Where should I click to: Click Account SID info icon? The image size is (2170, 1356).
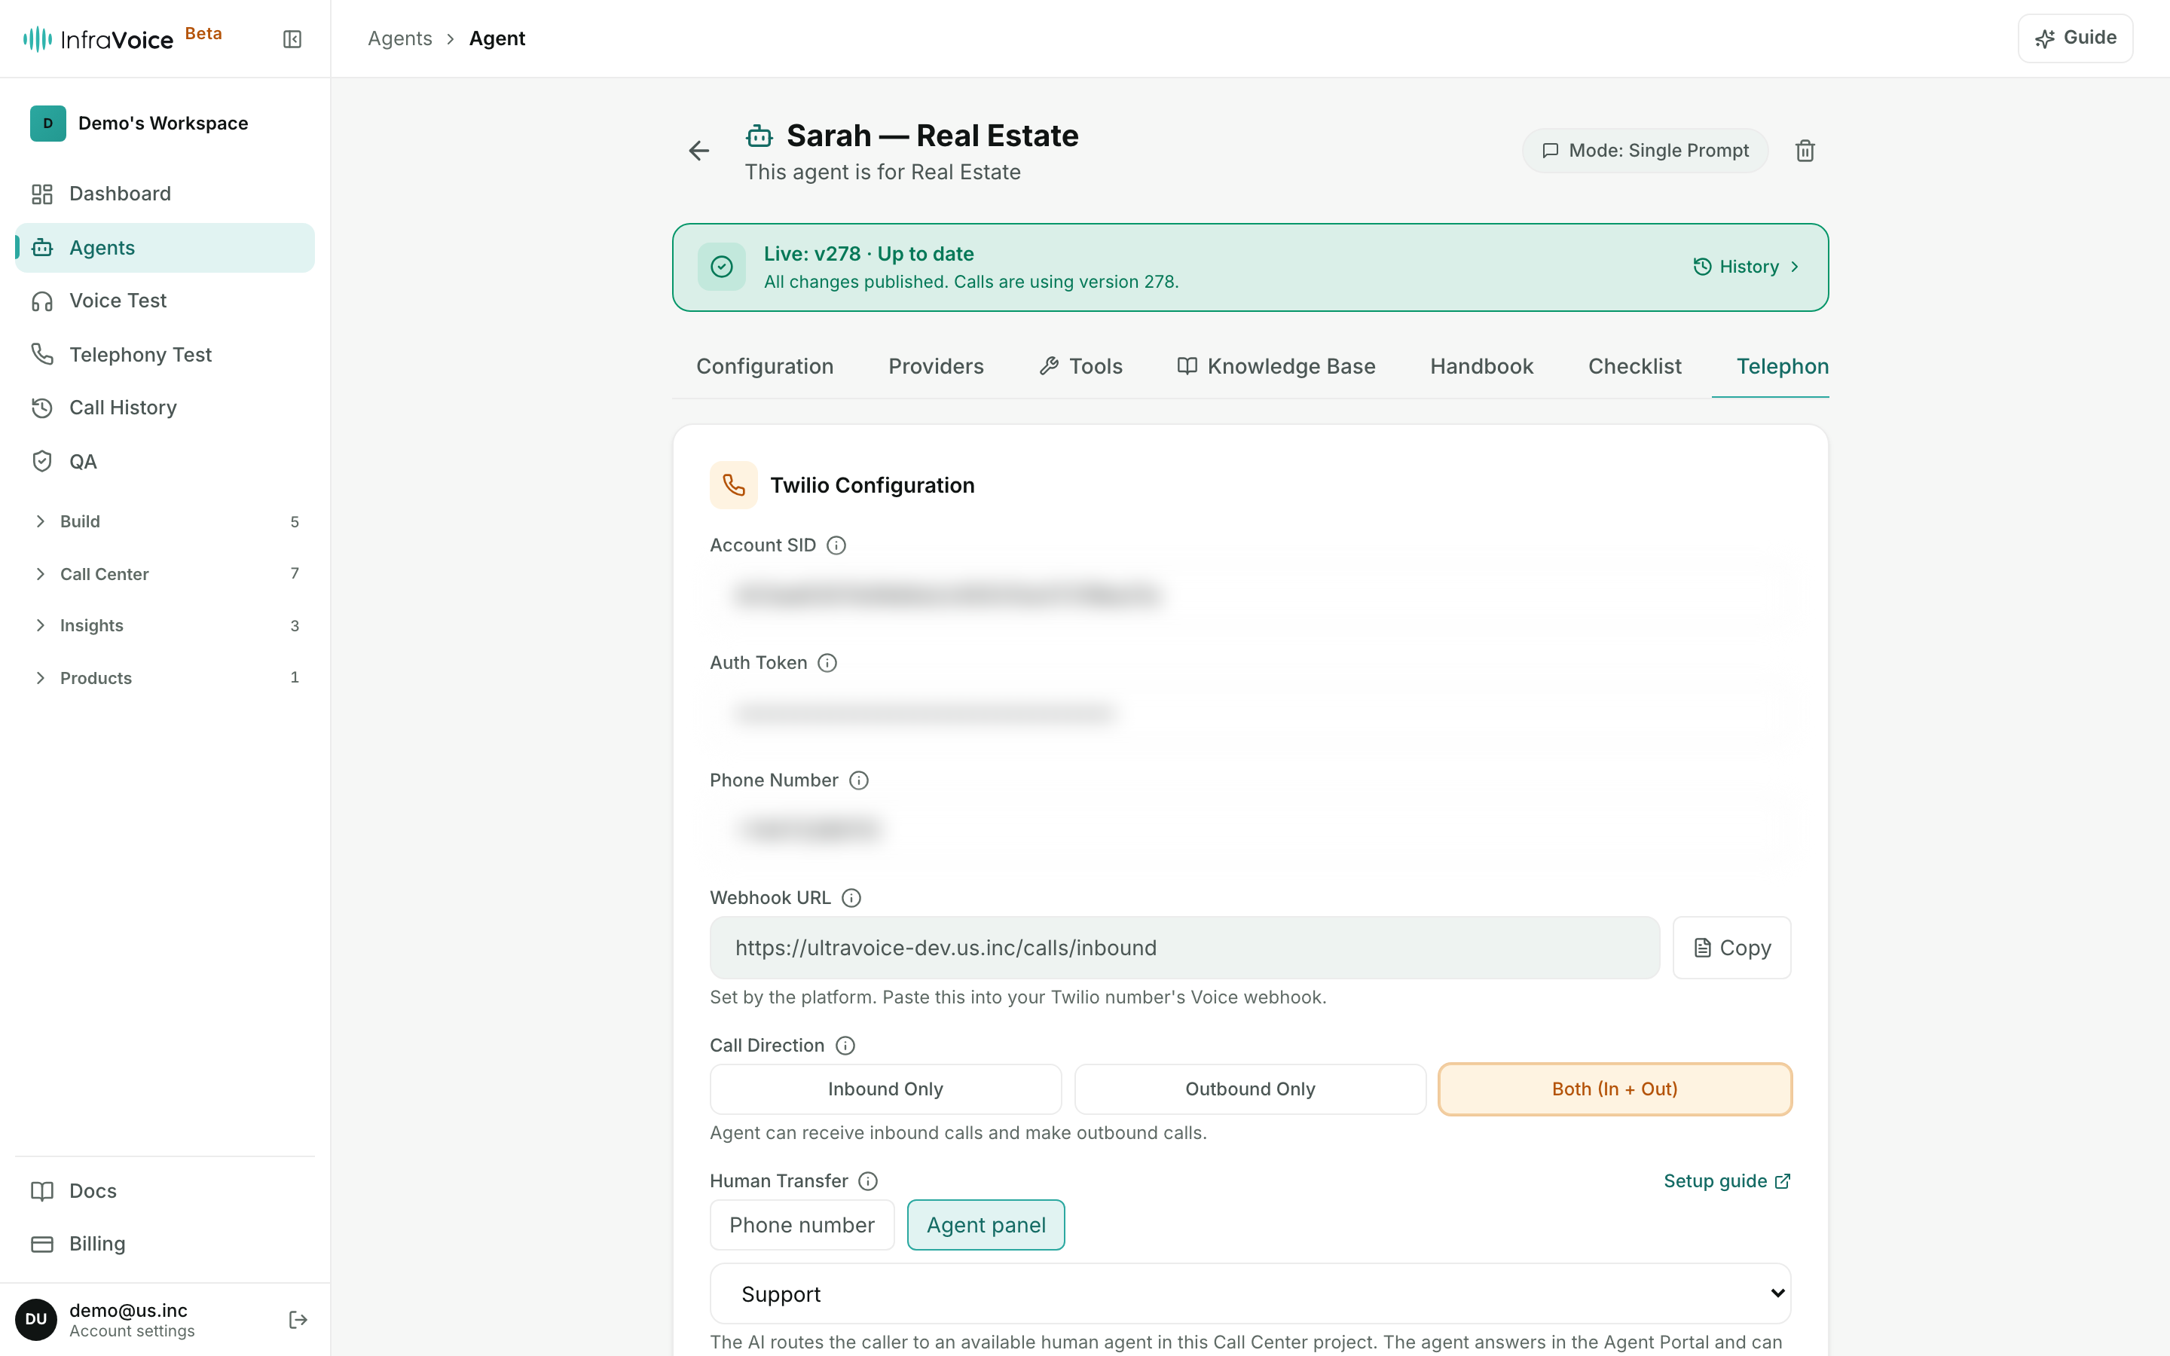coord(836,545)
